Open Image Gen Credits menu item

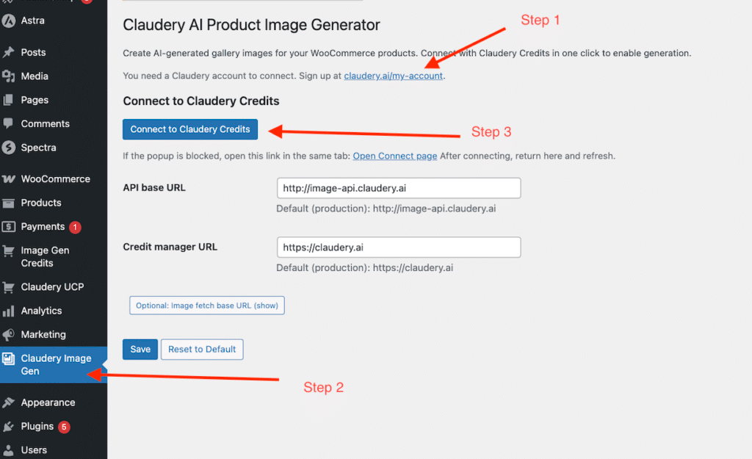[x=45, y=256]
